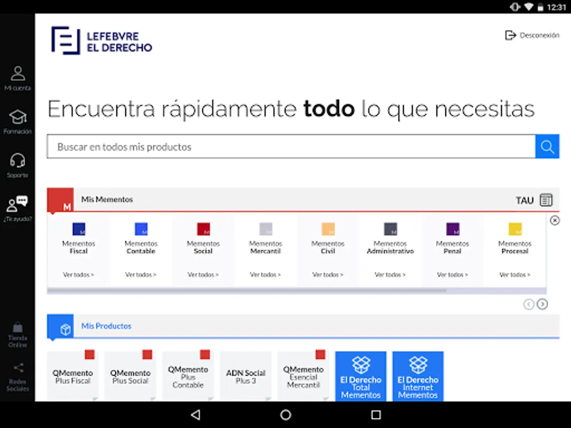
Task: Click 'Ver todos >' under Mementos Fiscal
Action: [79, 274]
